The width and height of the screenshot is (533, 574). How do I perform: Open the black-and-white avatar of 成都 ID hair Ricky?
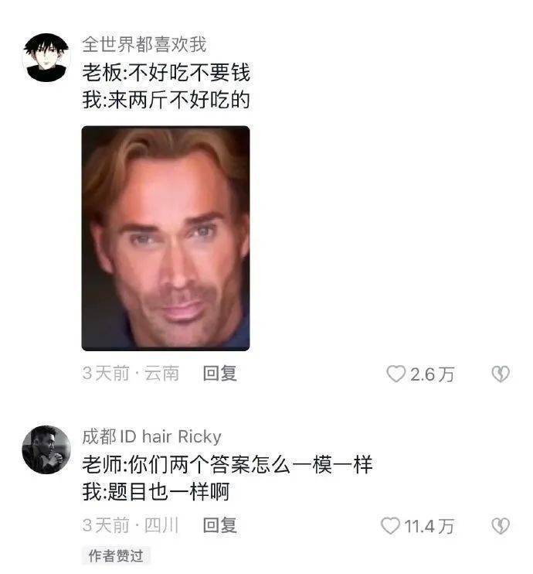tap(46, 449)
